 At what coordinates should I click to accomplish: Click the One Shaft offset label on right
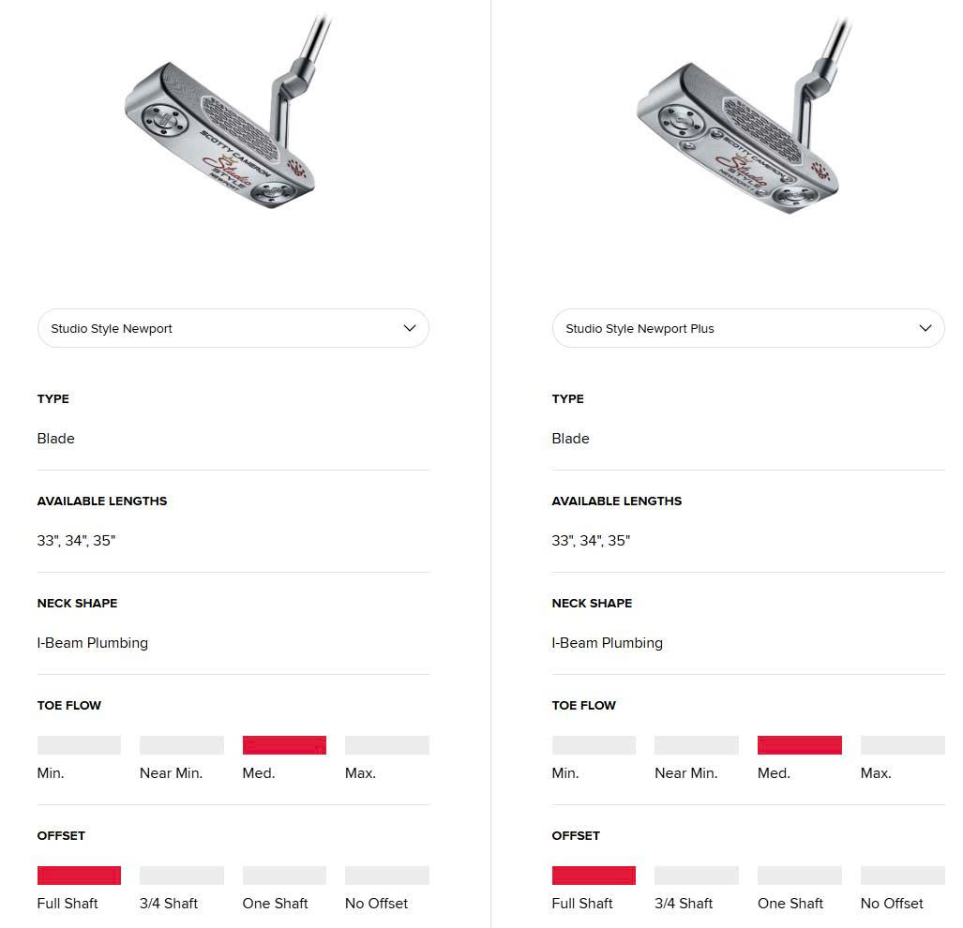click(790, 904)
